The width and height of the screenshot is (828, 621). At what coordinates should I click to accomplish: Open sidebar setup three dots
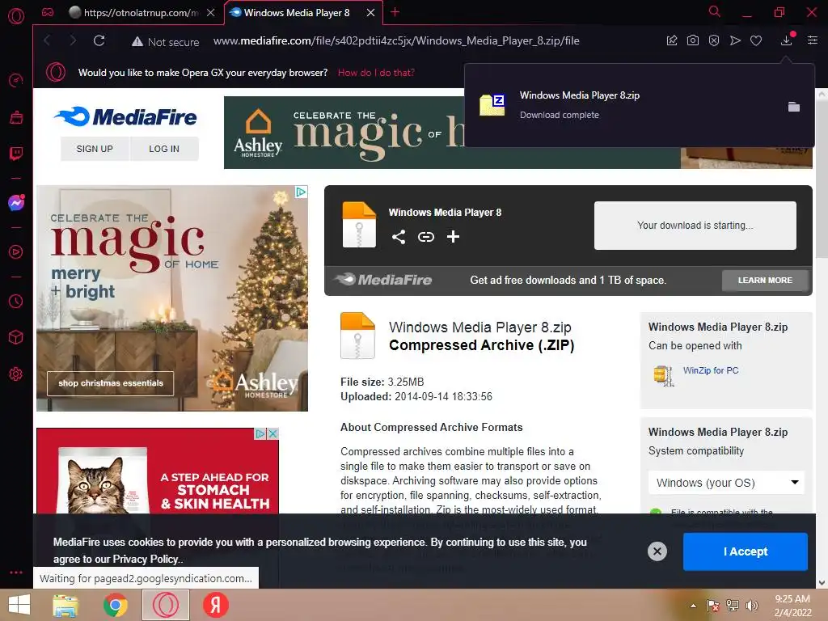coord(16,572)
